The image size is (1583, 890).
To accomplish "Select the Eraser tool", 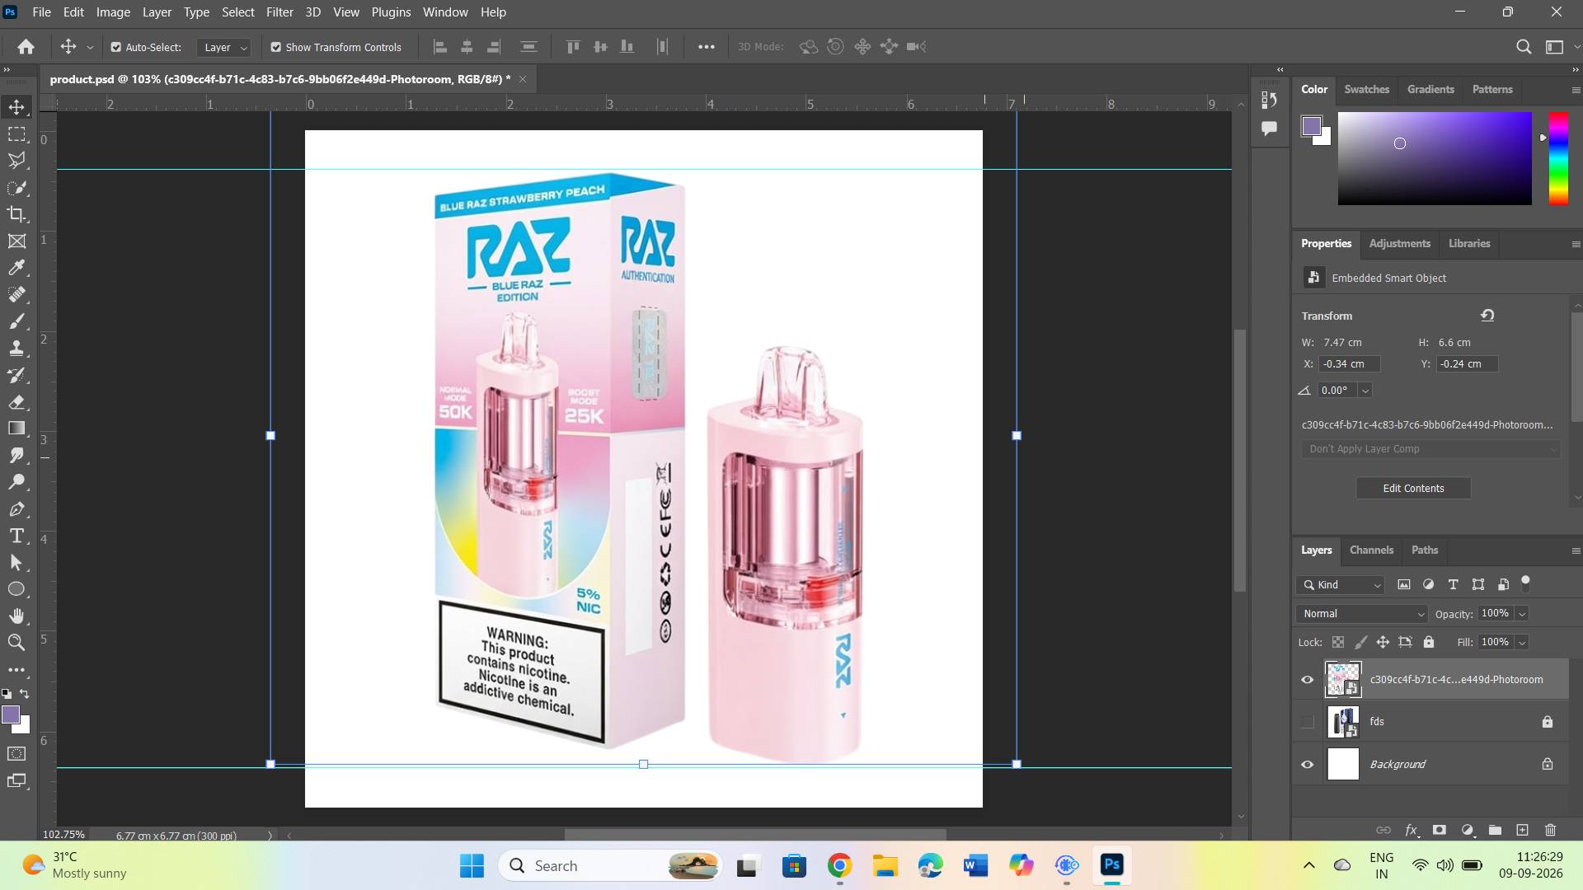I will point(16,402).
